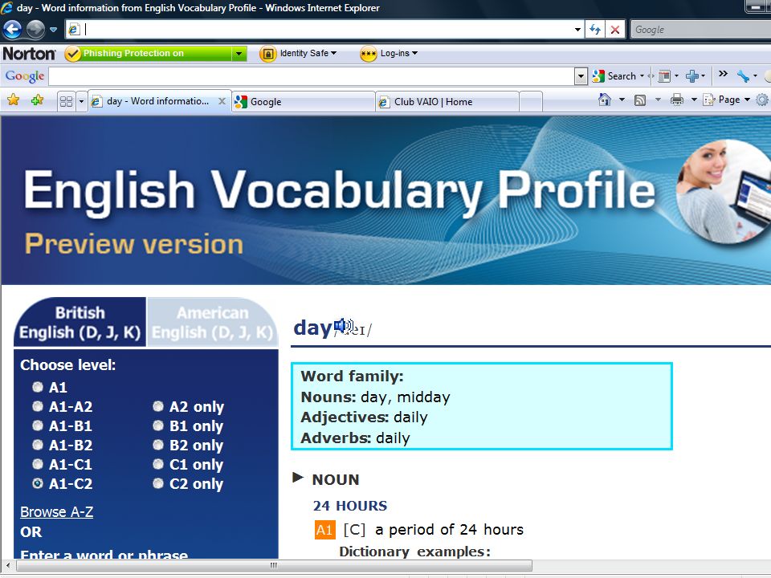Click the English Vocabulary Profile banner
Viewport: 771px width, 578px height.
385,201
